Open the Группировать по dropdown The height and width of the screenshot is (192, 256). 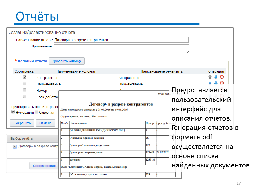click(x=50, y=107)
